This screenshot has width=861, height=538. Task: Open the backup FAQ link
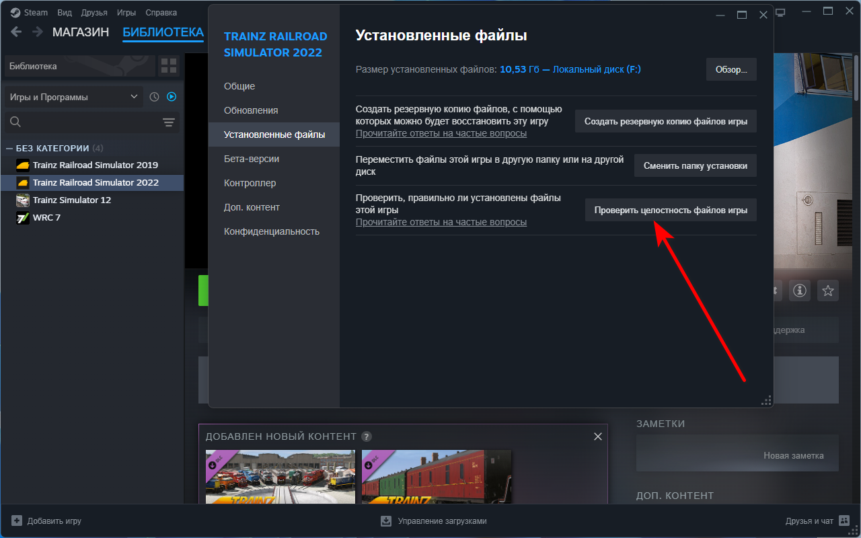coord(441,133)
